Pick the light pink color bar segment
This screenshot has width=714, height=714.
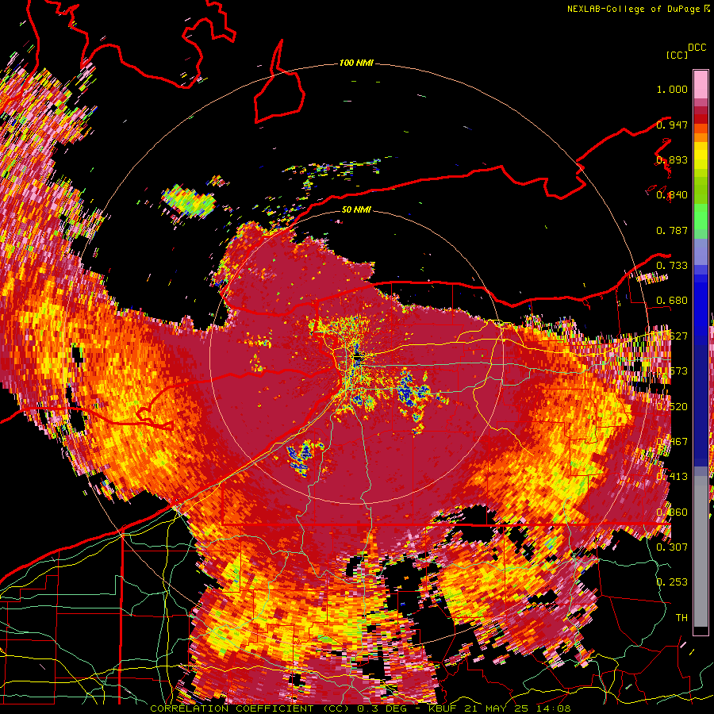tap(701, 85)
